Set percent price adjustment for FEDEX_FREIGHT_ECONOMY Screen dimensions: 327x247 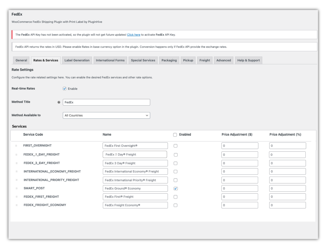coord(287,205)
